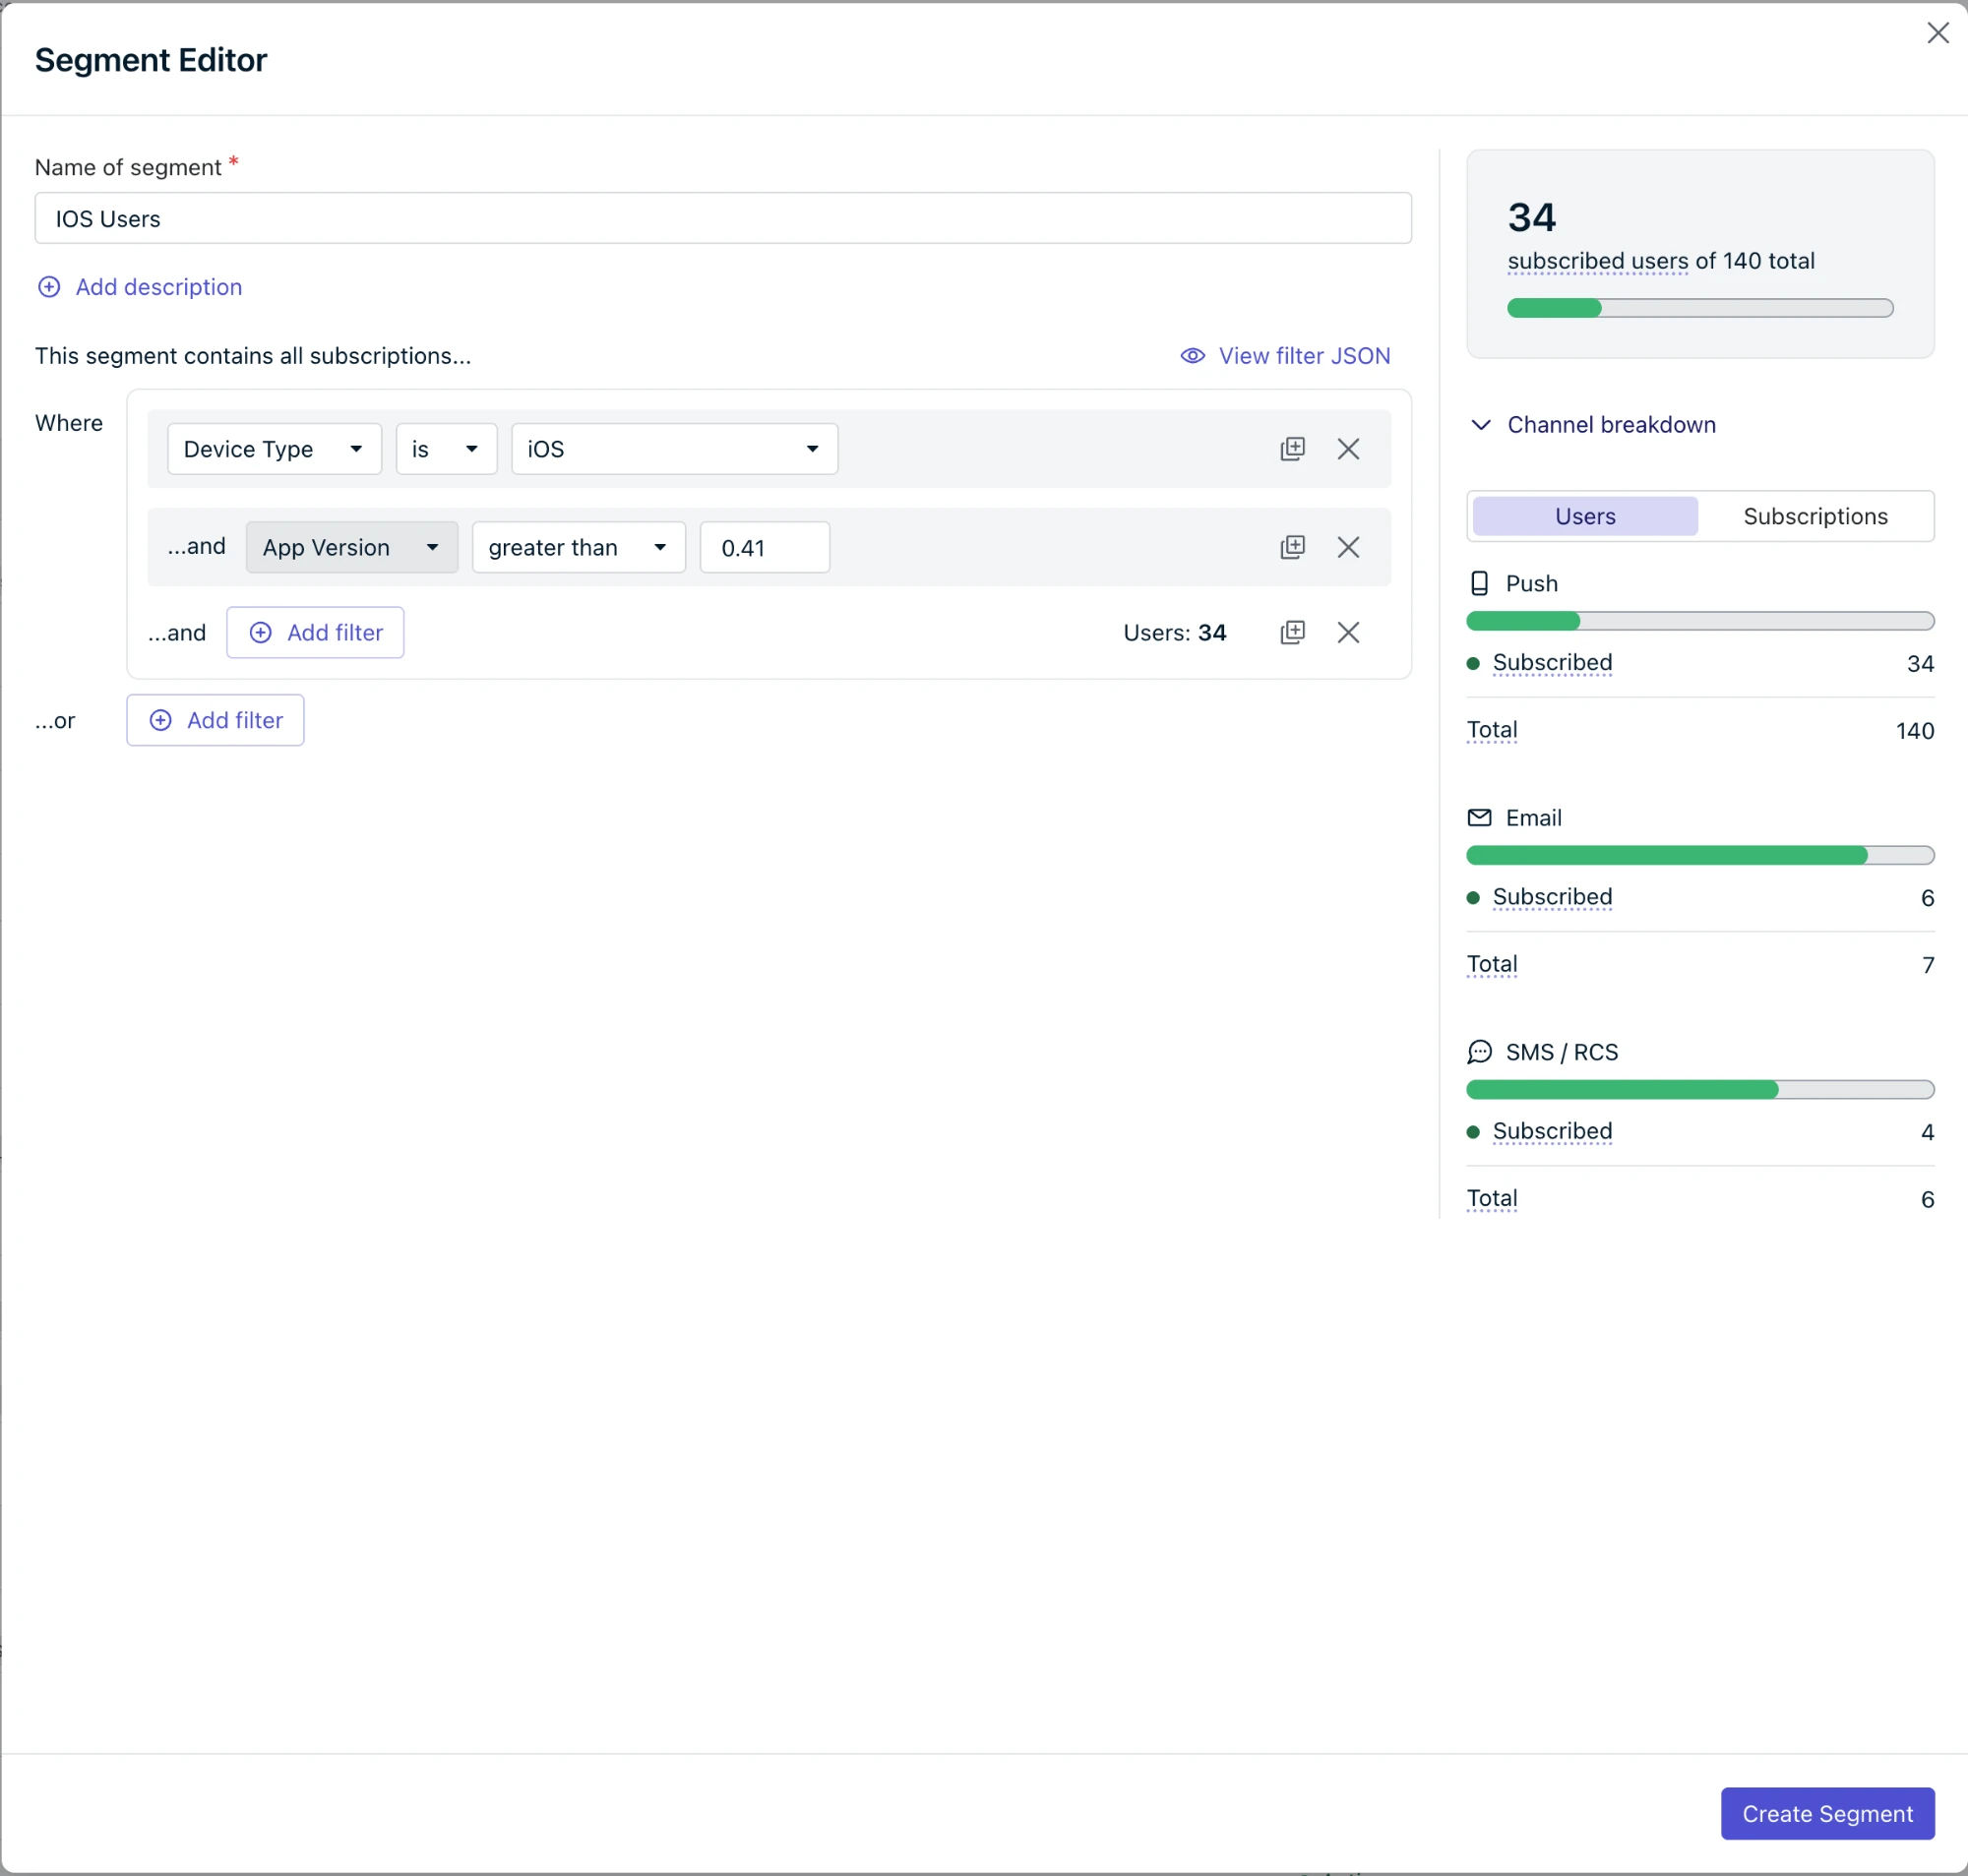Screen dimensions: 1968x1876
Task: Collapse the Channel breakdown section
Action: 1593,425
